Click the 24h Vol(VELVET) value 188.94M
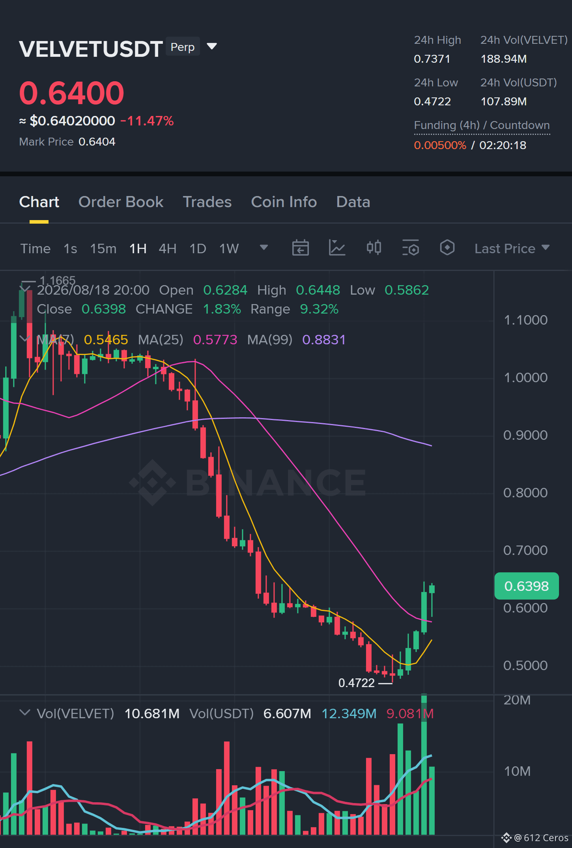Viewport: 572px width, 848px height. tap(504, 59)
